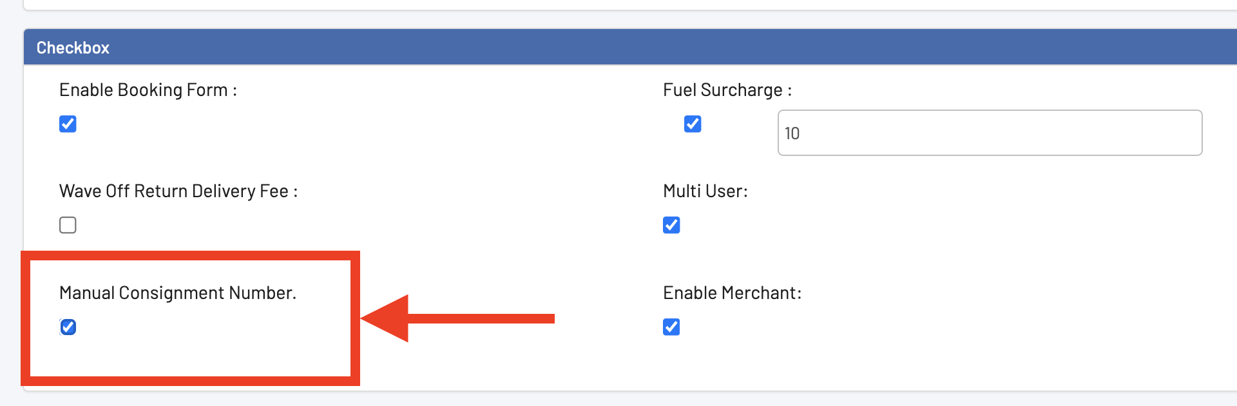This screenshot has height=406, width=1237.
Task: Enable Wave Off Return Delivery Fee checkbox
Action: point(68,225)
